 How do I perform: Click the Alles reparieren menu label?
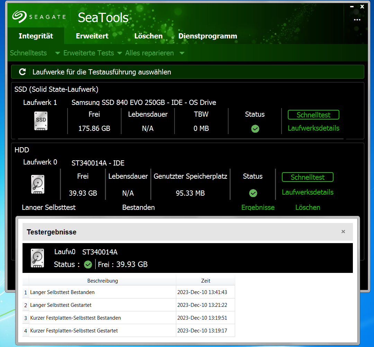(x=150, y=53)
